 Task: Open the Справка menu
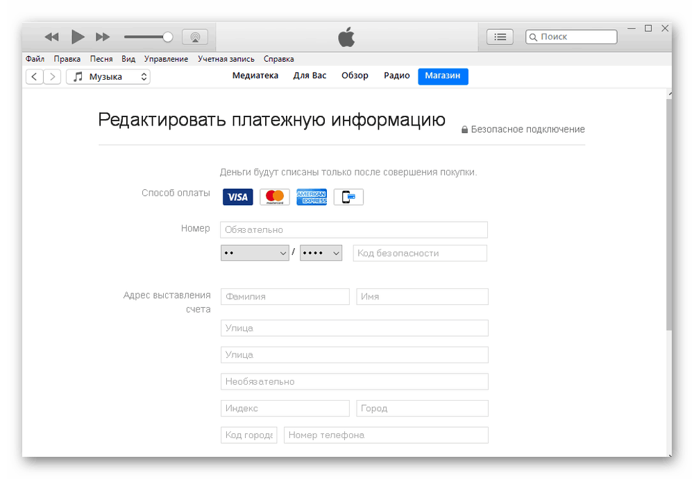tap(279, 59)
